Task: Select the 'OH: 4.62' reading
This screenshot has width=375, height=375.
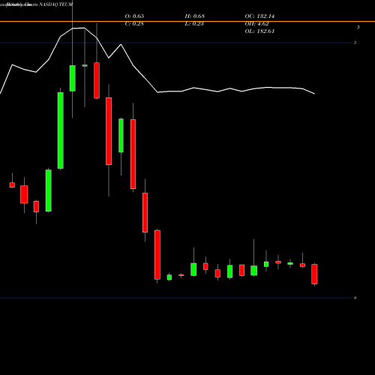Action: pos(257,24)
